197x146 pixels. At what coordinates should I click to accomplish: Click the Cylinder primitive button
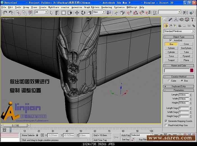tap(171, 52)
